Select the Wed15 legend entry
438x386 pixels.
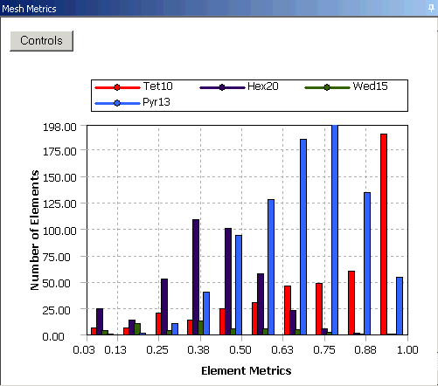click(x=346, y=86)
